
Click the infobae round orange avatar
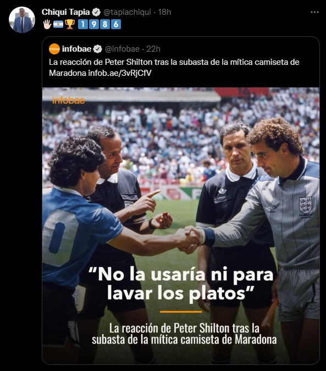coord(54,49)
